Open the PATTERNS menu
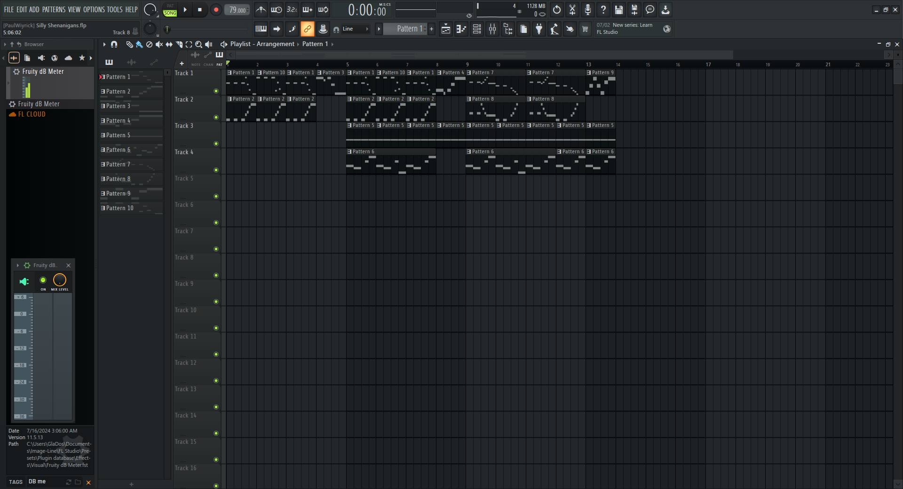 tap(54, 9)
